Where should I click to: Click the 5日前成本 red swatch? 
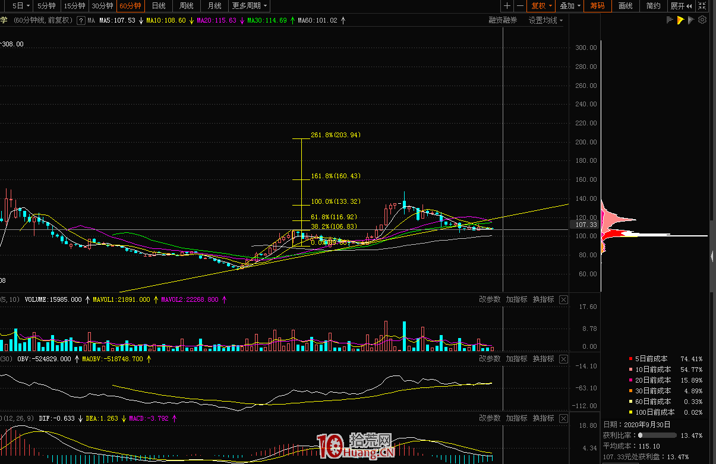[630, 359]
